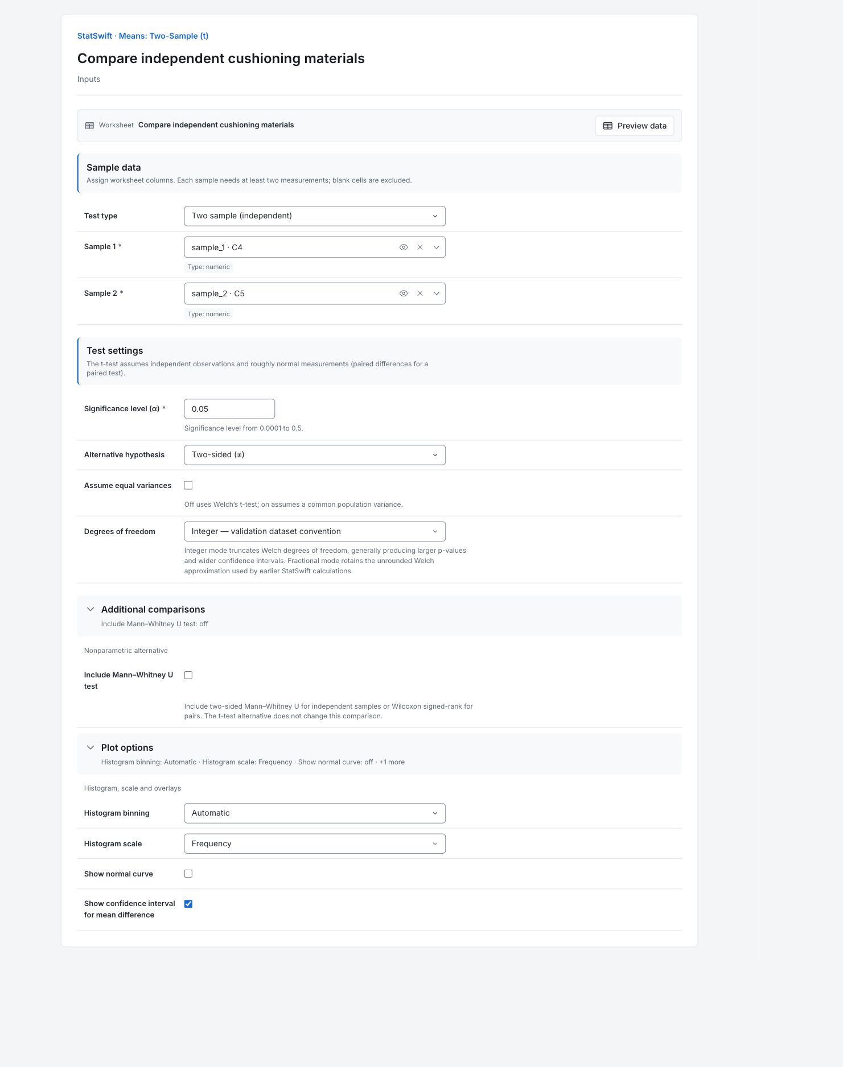
Task: Enable Show normal curve checkbox
Action: click(x=188, y=874)
